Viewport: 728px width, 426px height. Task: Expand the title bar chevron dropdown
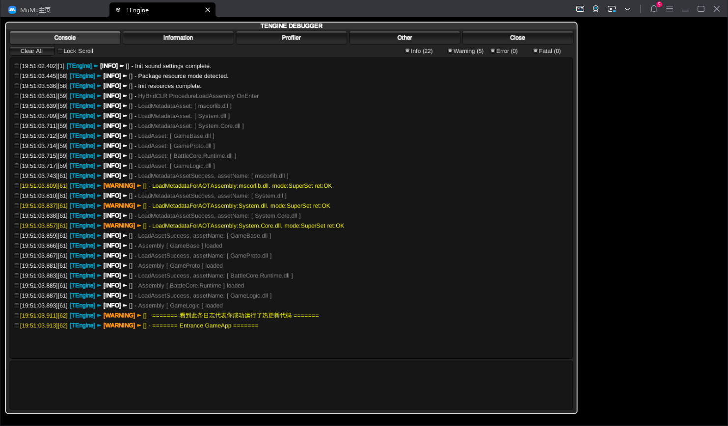[x=627, y=9]
